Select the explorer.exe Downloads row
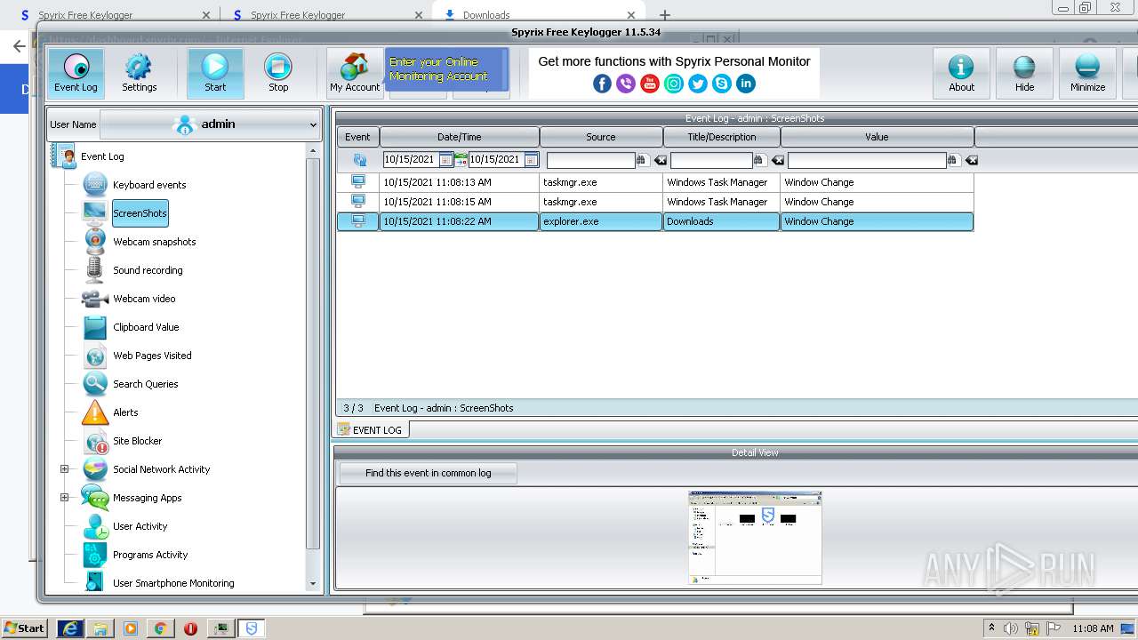 [655, 221]
